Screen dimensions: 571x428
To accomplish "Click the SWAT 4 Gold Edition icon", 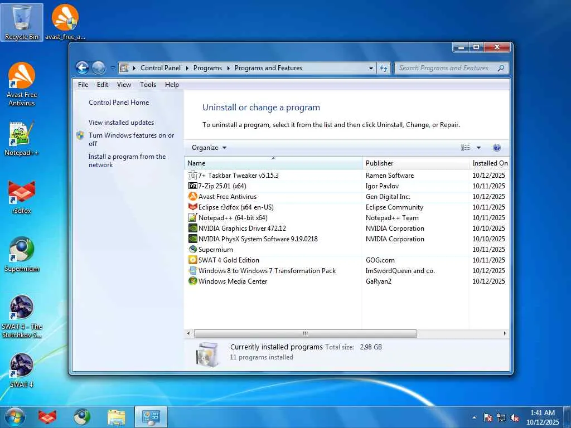I will (x=192, y=260).
